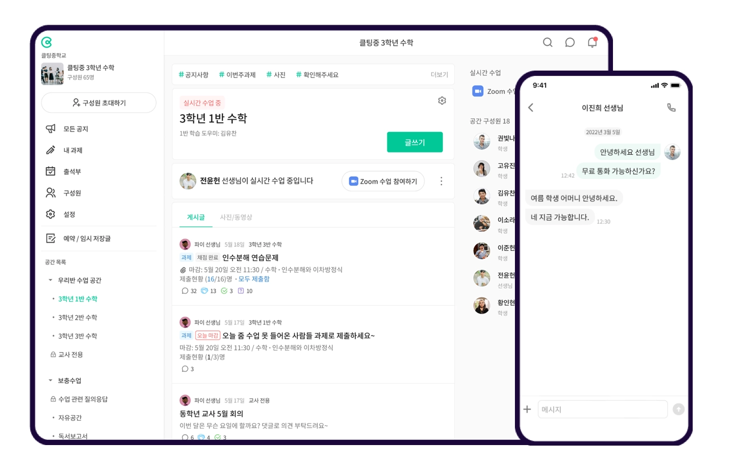This screenshot has height=465, width=732.
Task: Click the green 글쓰기 button
Action: point(415,142)
